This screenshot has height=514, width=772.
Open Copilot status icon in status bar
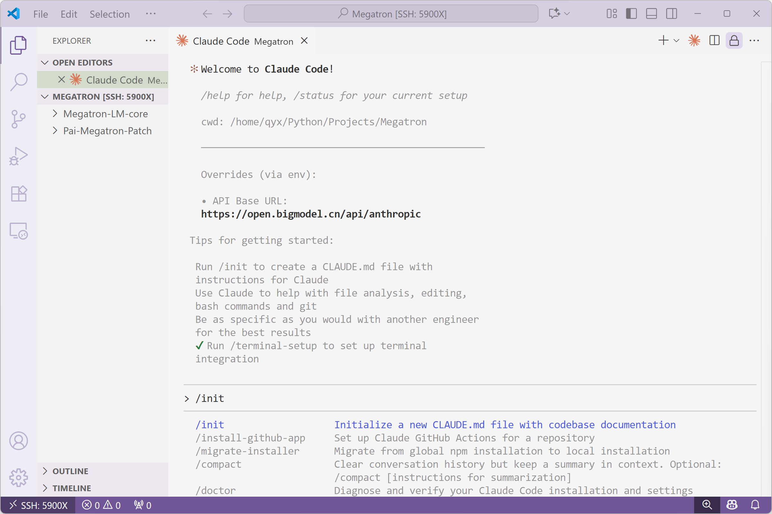732,505
